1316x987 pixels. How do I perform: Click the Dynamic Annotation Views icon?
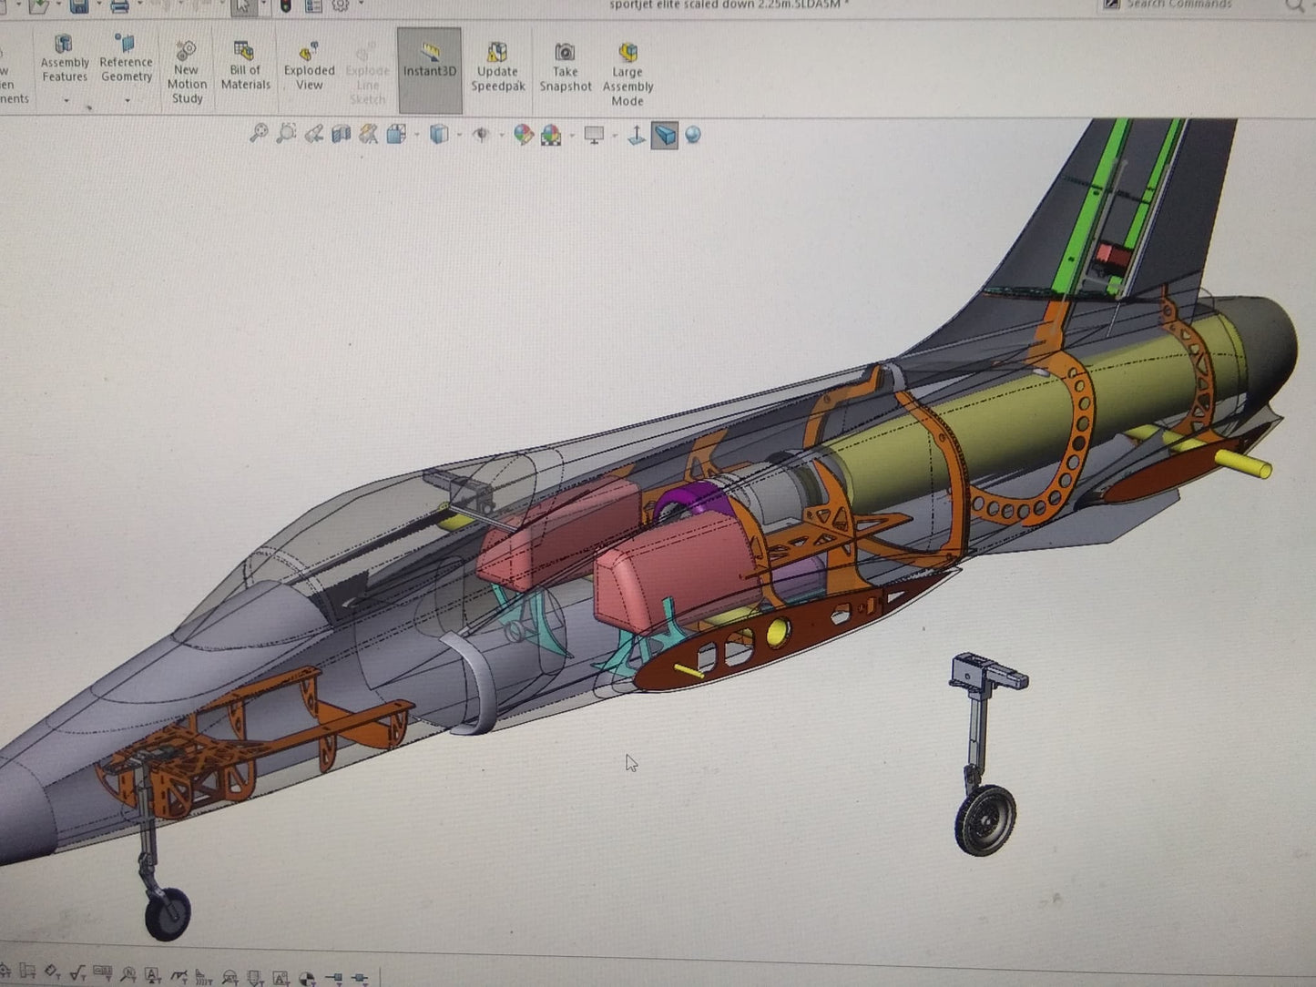(368, 135)
